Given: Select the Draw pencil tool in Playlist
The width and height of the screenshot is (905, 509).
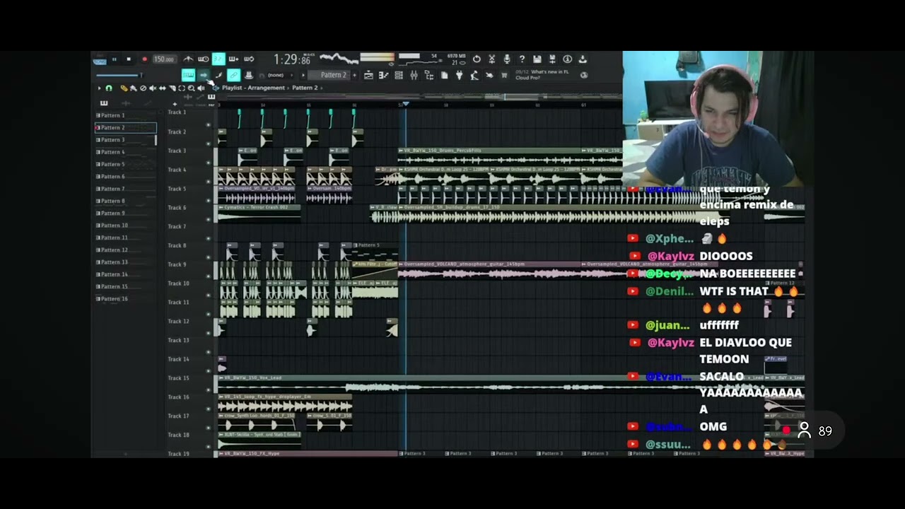Looking at the screenshot, I should [x=124, y=88].
